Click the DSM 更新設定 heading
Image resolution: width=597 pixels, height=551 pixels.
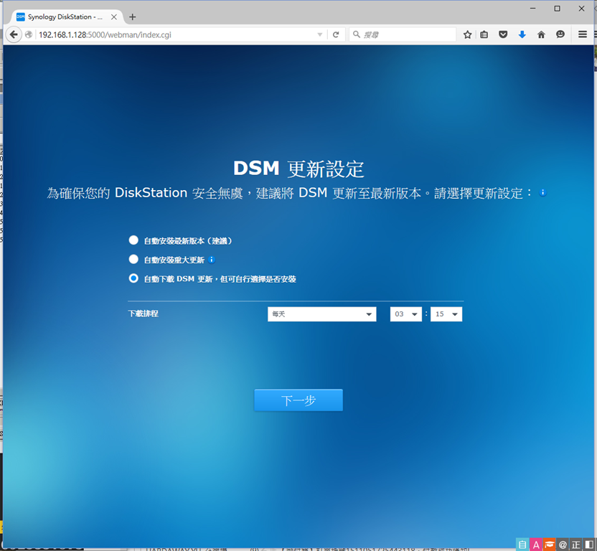point(298,169)
